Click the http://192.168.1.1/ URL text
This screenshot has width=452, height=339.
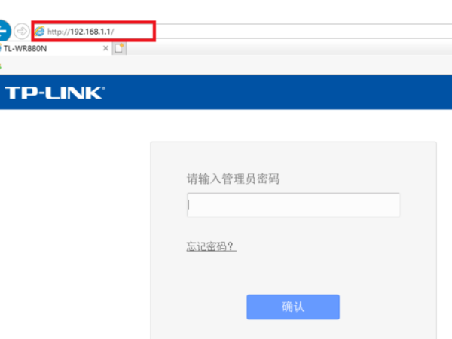(81, 32)
